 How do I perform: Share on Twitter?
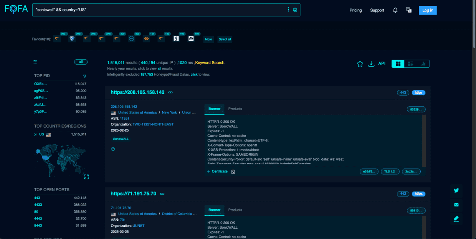coord(456,190)
